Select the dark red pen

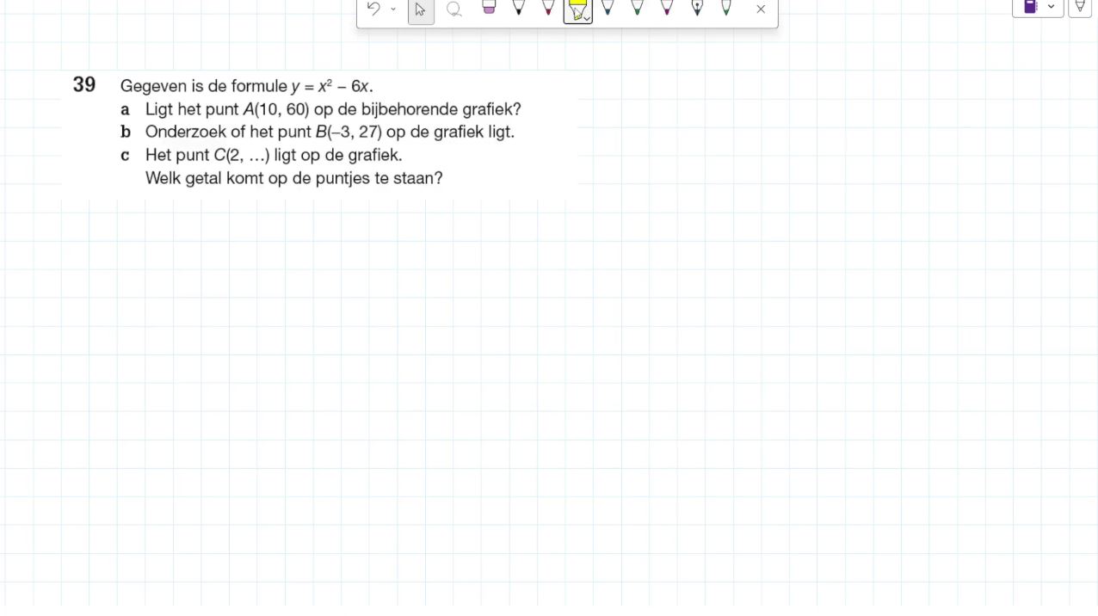[x=548, y=8]
